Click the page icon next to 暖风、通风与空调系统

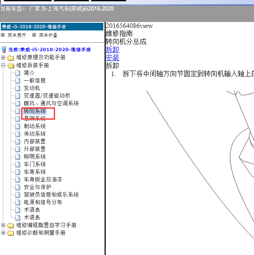[18, 104]
